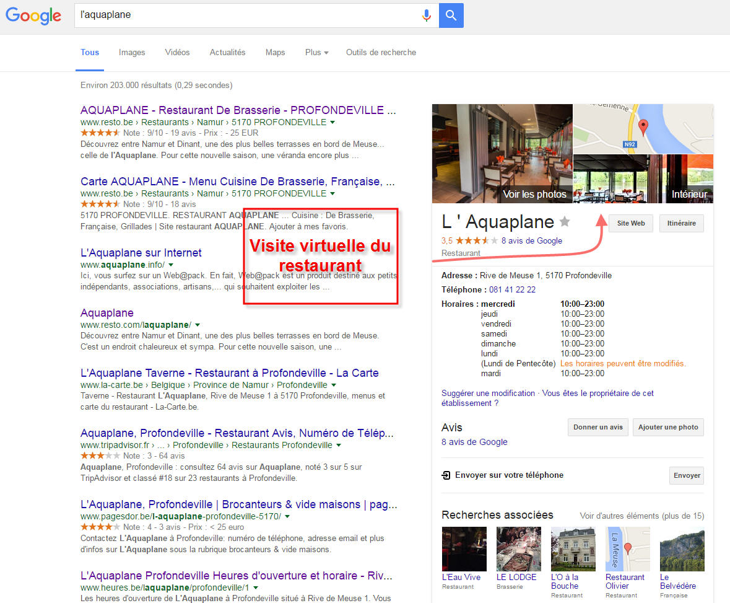Expand options arrow for Carte AQUAPLANE result

click(x=332, y=194)
